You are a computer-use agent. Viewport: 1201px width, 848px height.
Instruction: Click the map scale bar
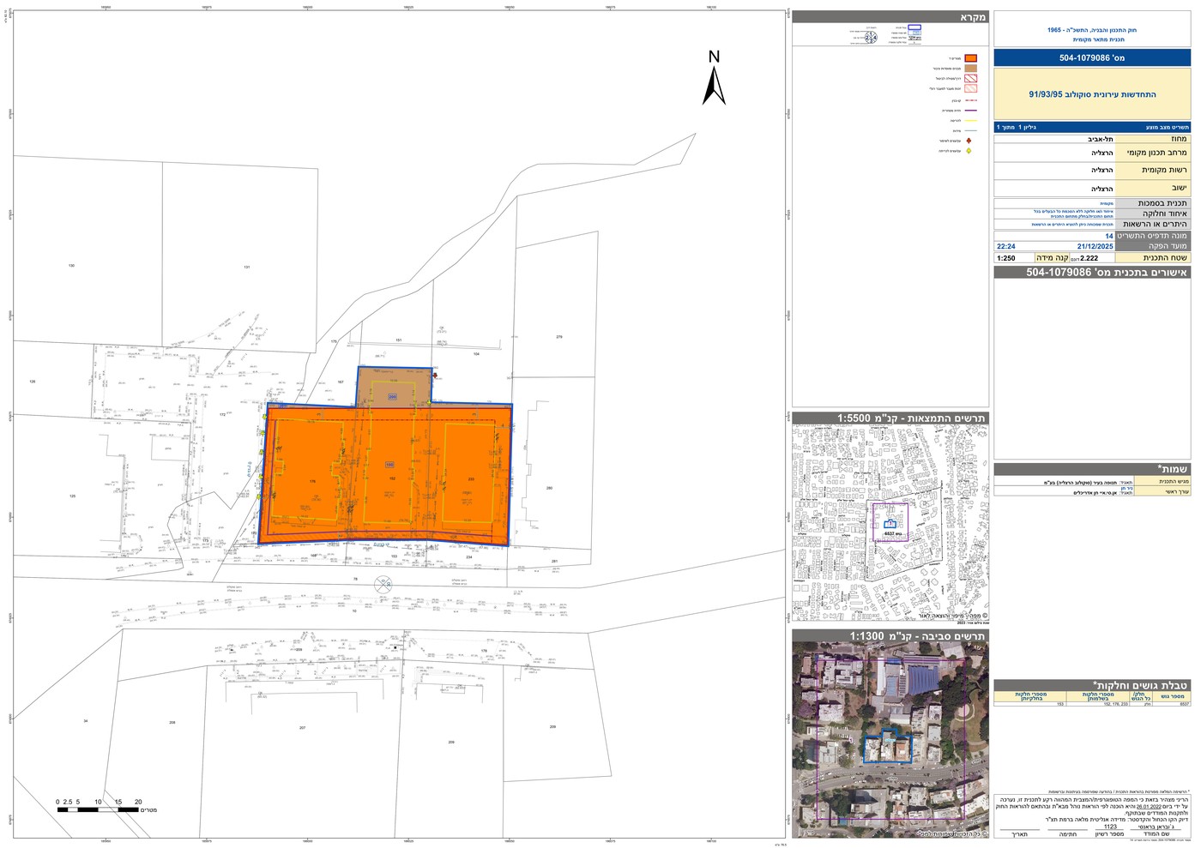99,809
